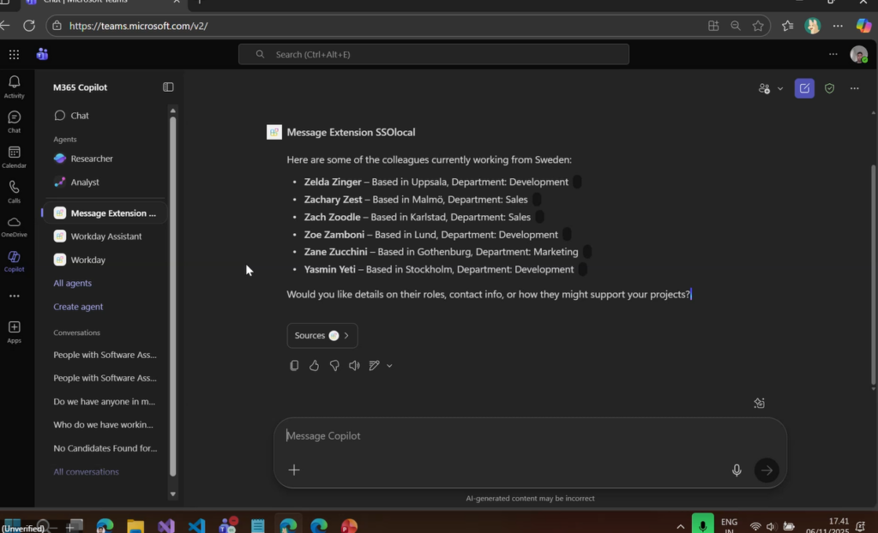Click citation badge after Zelda Zinger line
Image resolution: width=878 pixels, height=533 pixels.
[577, 182]
